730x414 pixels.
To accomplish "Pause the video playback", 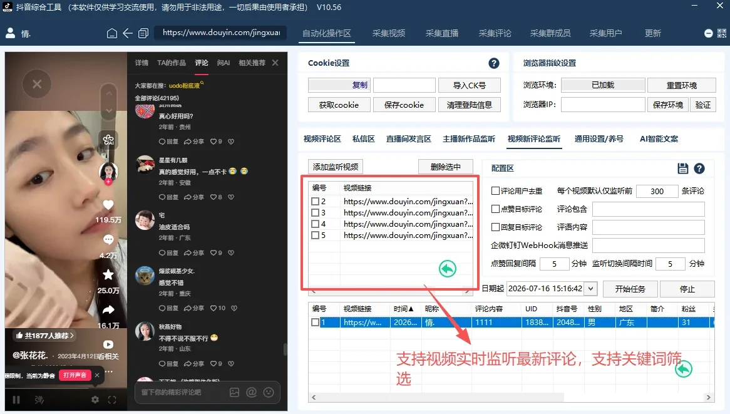I will click(x=16, y=400).
